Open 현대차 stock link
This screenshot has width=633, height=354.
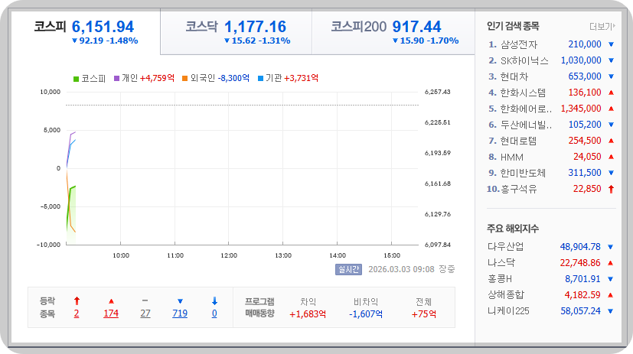click(514, 76)
